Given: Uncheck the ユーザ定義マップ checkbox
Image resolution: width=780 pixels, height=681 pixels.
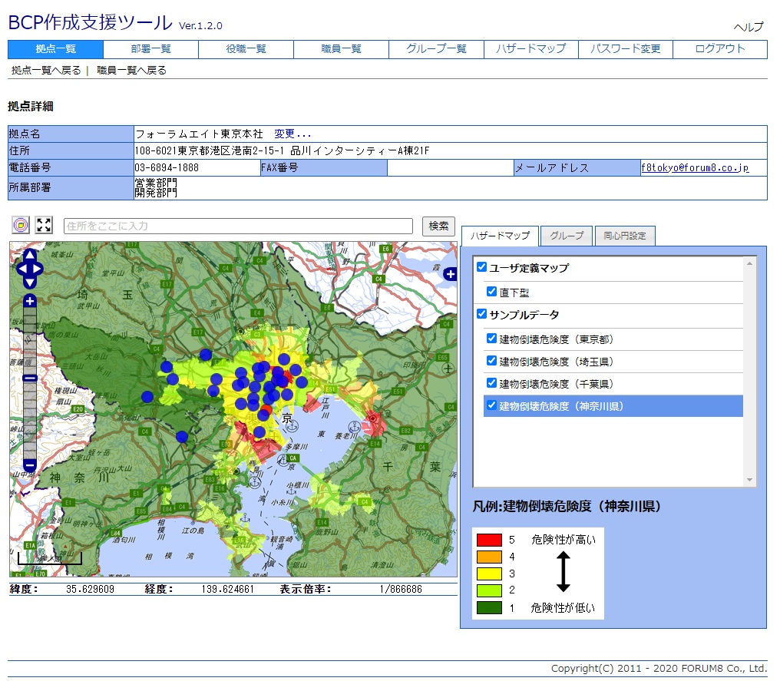Looking at the screenshot, I should [x=482, y=267].
